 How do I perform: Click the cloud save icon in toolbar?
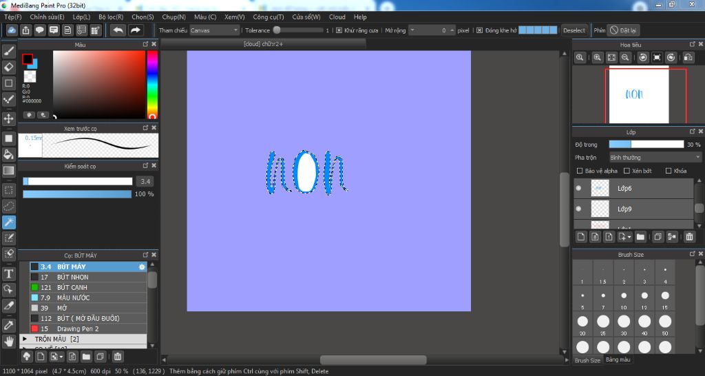[12, 30]
